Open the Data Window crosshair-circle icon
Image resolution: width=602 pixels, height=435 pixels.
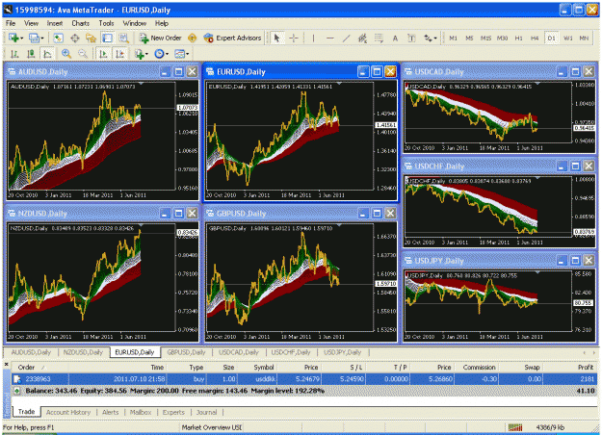pos(75,38)
